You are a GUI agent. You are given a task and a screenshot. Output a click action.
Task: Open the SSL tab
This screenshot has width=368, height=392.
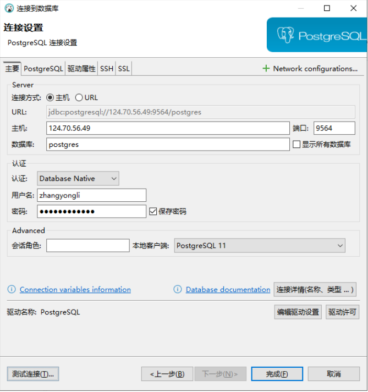point(124,69)
